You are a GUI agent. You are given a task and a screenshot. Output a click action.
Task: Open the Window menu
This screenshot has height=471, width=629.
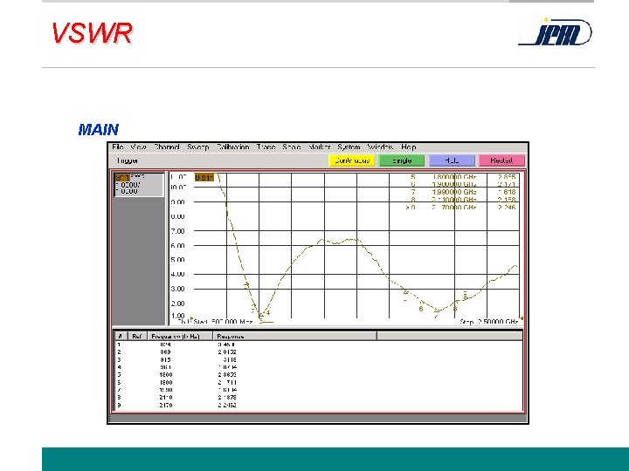tap(380, 147)
